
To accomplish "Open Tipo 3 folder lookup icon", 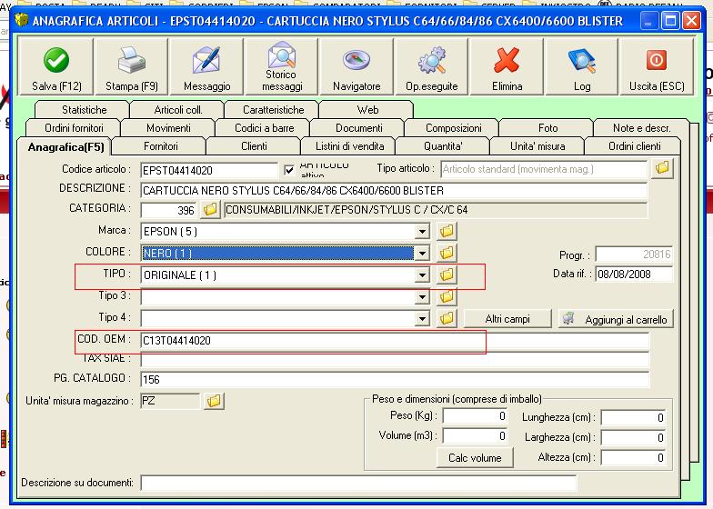I will [447, 296].
